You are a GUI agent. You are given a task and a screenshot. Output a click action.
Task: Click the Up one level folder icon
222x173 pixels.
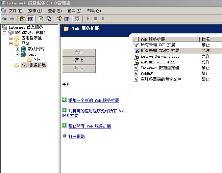pos(23,19)
